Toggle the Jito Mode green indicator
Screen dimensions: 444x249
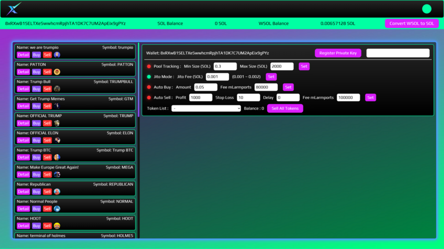tap(149, 77)
